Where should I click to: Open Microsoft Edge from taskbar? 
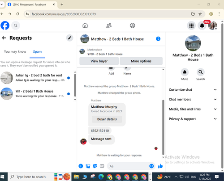[x=101, y=177]
